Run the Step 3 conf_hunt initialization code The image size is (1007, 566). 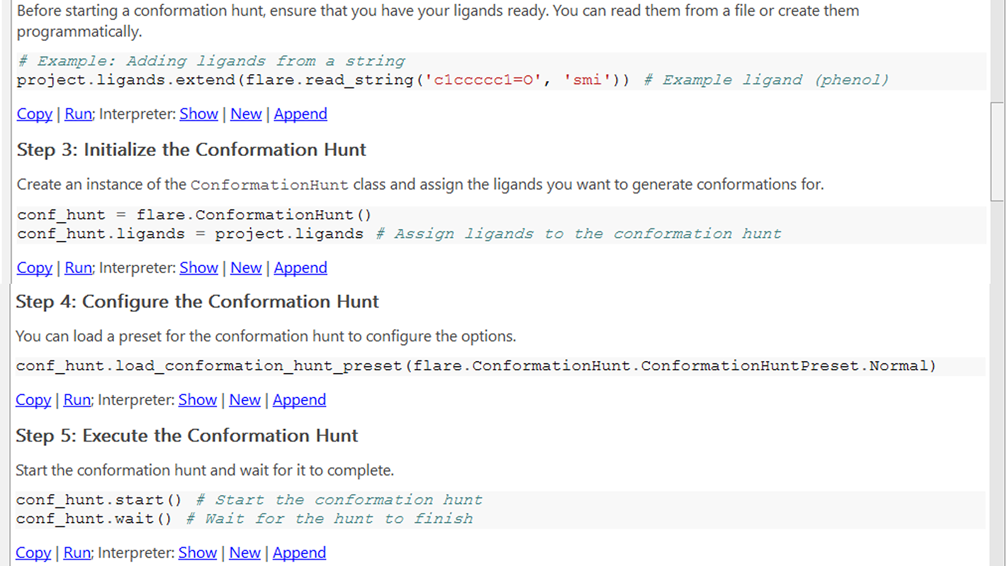coord(79,268)
